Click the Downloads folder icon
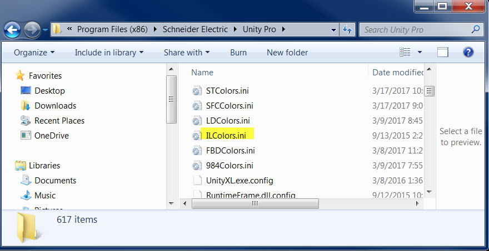Screen dimensions: 489x251 click(26, 105)
